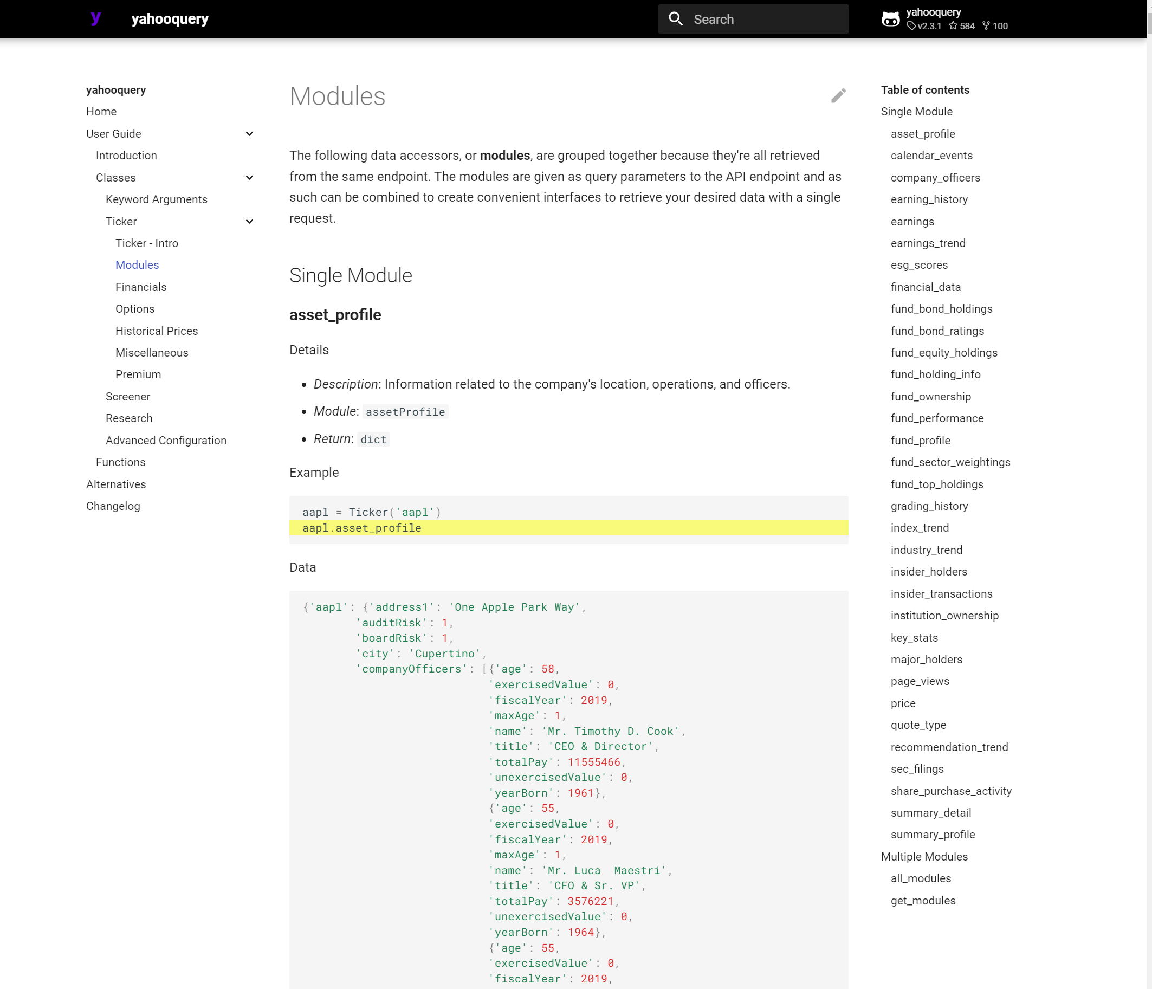The height and width of the screenshot is (989, 1152).
Task: Open the Miscellaneous page
Action: [152, 353]
